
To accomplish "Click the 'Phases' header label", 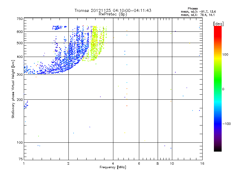I will [192, 9].
